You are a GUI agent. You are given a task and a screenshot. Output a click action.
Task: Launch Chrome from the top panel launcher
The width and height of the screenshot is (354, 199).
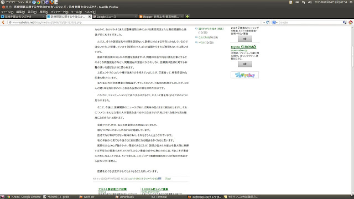38,2
